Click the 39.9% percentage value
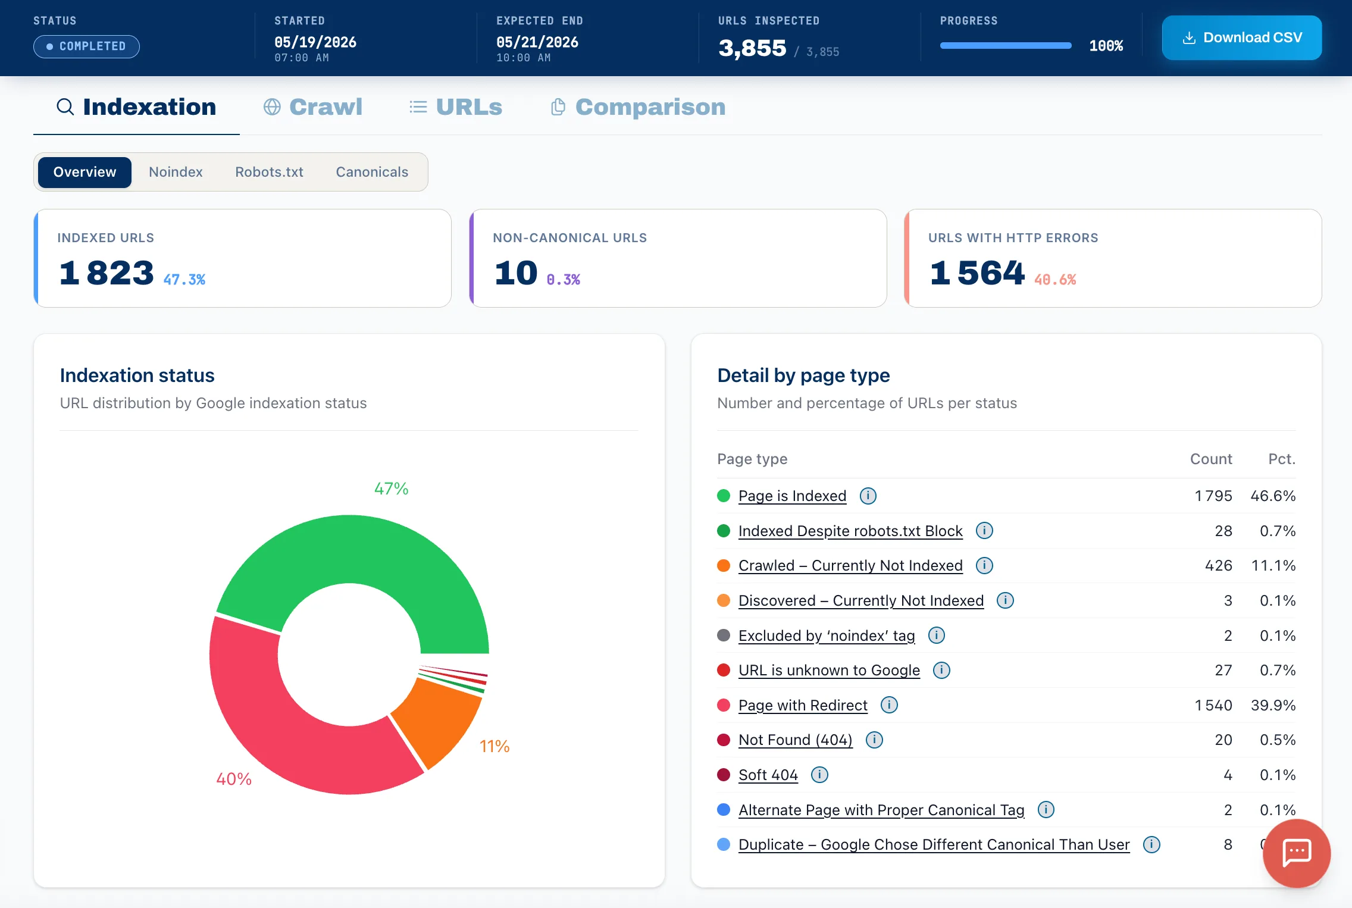Viewport: 1352px width, 908px height. pyautogui.click(x=1273, y=706)
